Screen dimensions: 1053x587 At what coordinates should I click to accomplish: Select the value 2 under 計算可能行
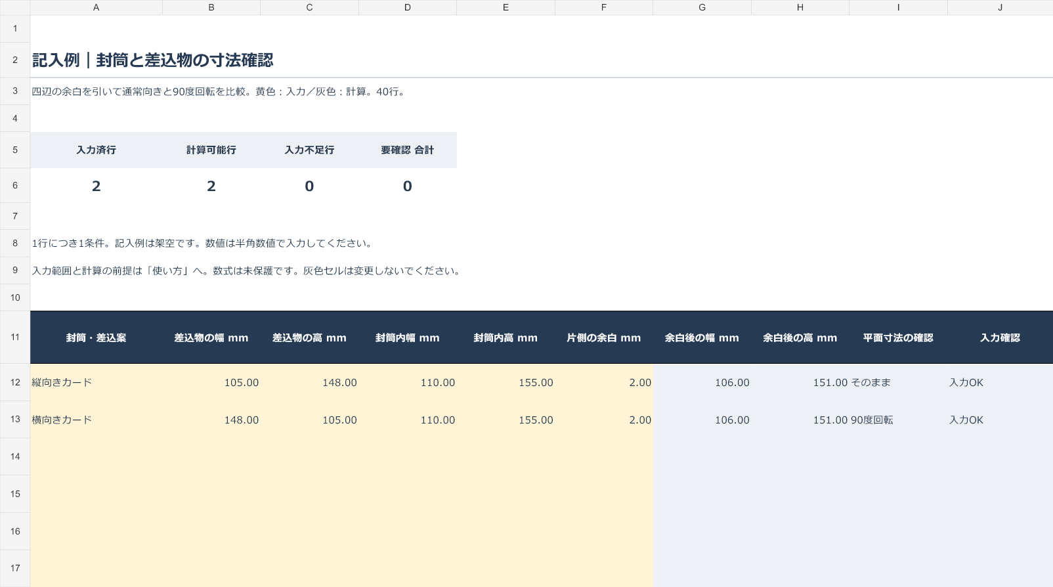211,186
